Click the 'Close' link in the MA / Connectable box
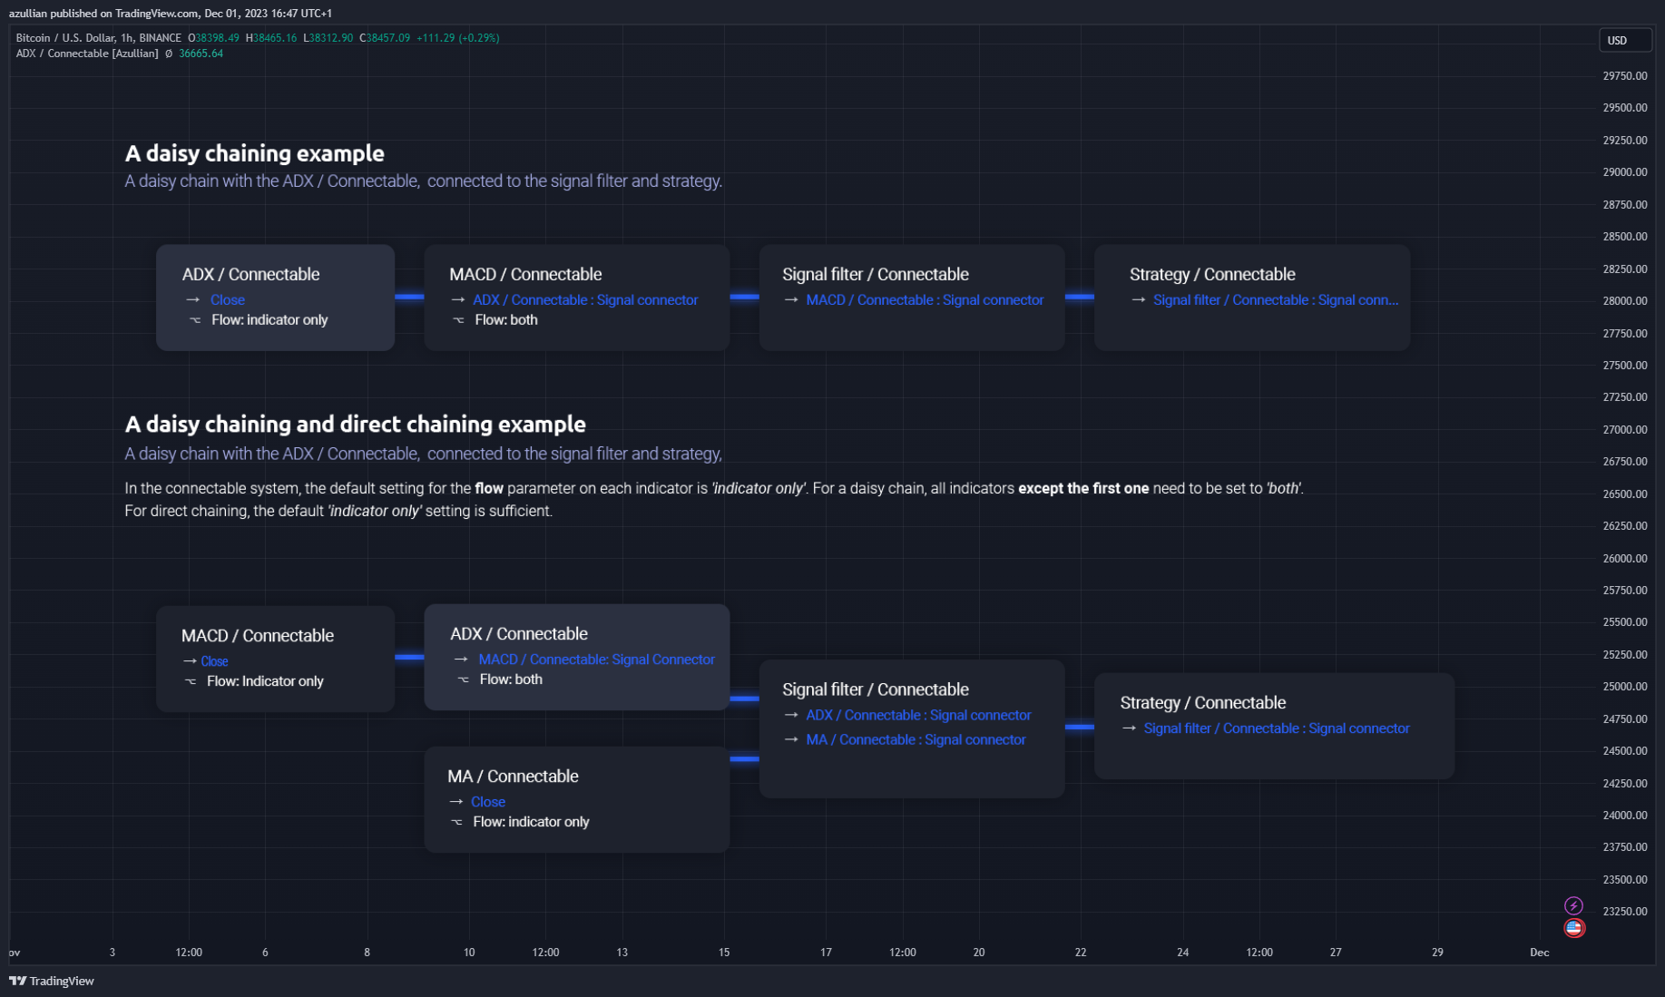 pyautogui.click(x=488, y=802)
